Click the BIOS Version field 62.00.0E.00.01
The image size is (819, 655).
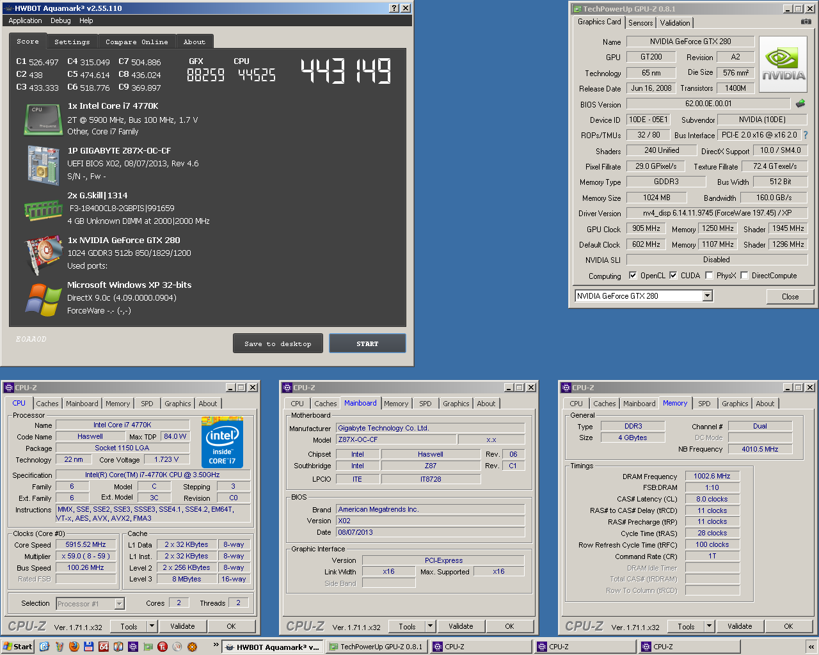pos(708,104)
